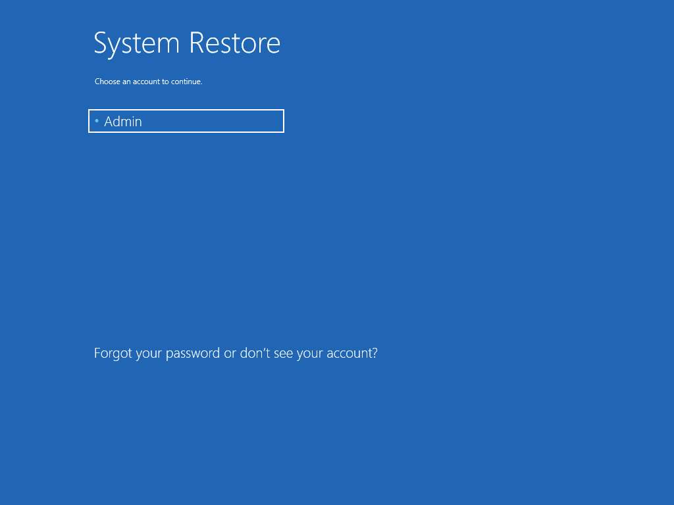Select the Admin account
Image resolution: width=674 pixels, height=505 pixels.
pyautogui.click(x=186, y=121)
